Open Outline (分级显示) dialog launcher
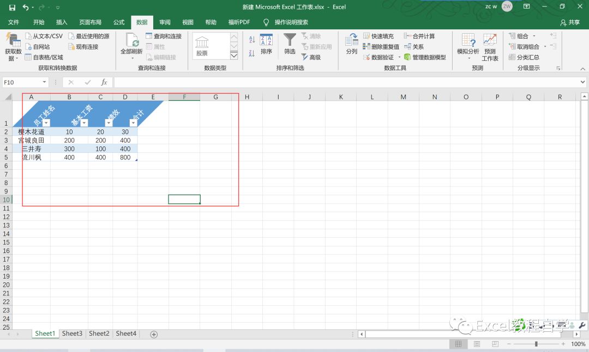This screenshot has width=589, height=352. pyautogui.click(x=558, y=68)
